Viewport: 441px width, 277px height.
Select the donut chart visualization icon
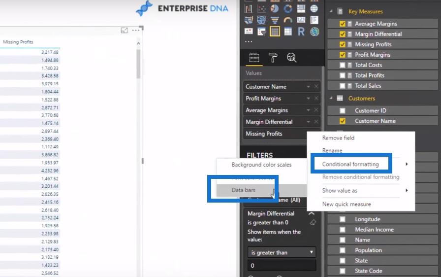[x=288, y=8]
